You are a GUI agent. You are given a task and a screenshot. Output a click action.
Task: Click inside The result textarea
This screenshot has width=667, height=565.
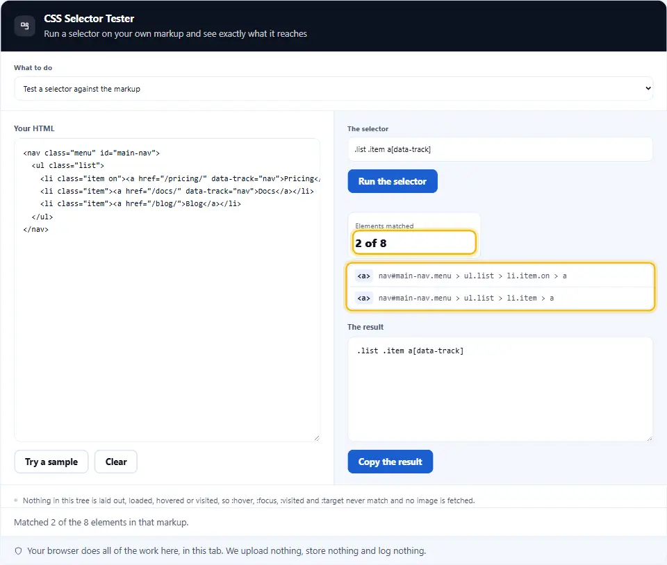pyautogui.click(x=500, y=389)
